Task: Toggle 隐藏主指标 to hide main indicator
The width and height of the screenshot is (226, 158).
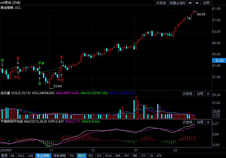Action: coord(177,3)
